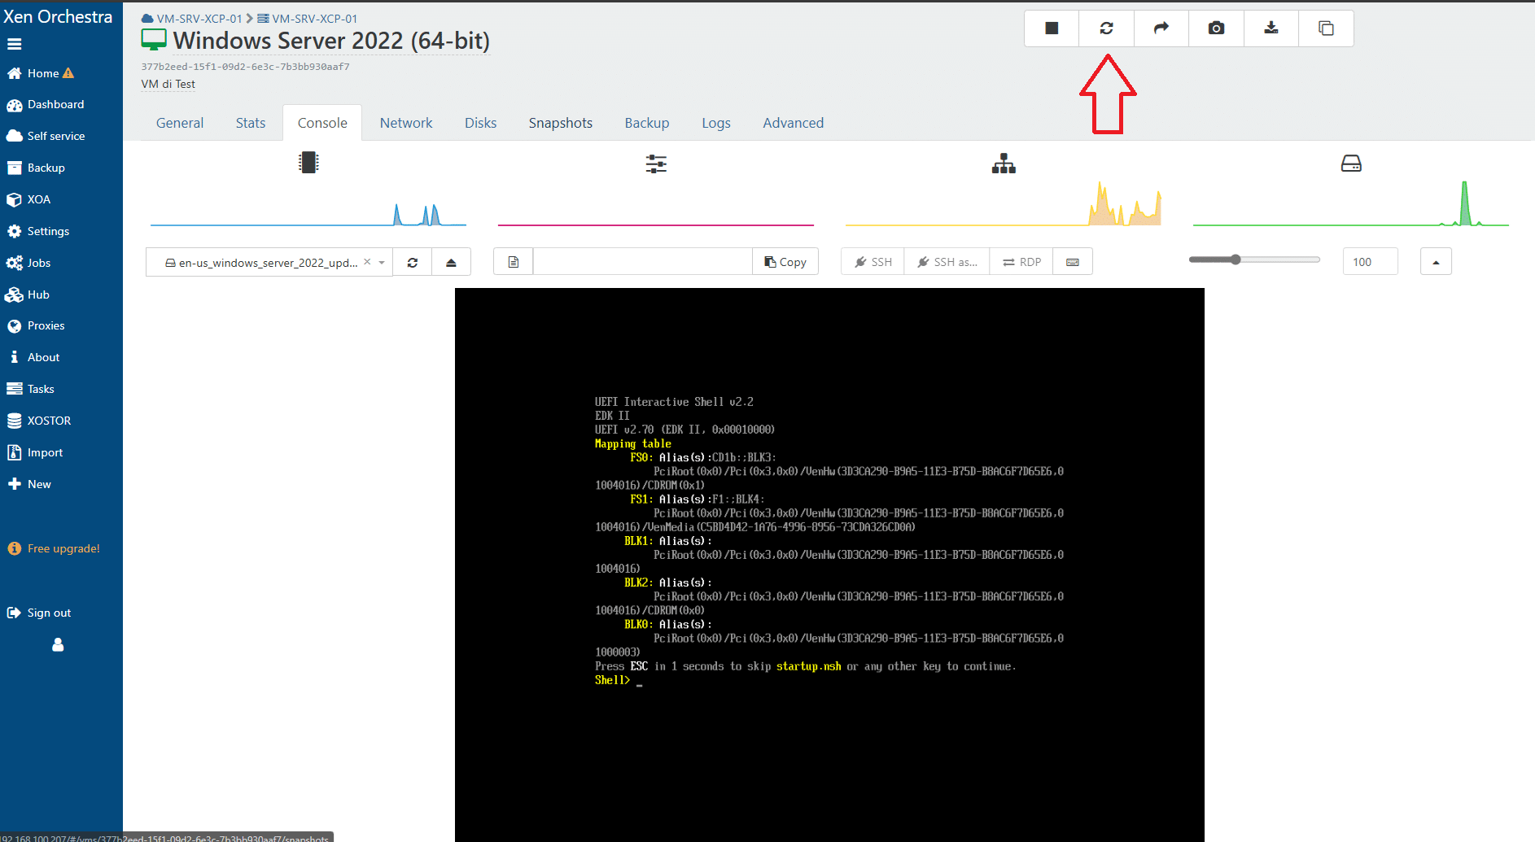Image resolution: width=1535 pixels, height=842 pixels.
Task: Click the VM di Test description
Action: point(168,84)
